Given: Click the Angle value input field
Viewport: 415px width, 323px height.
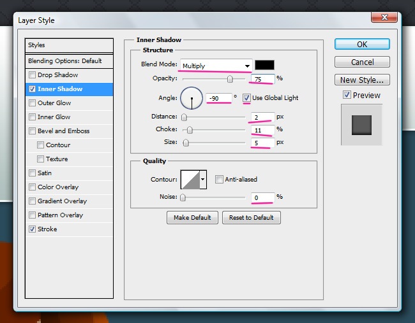Looking at the screenshot, I should 219,97.
